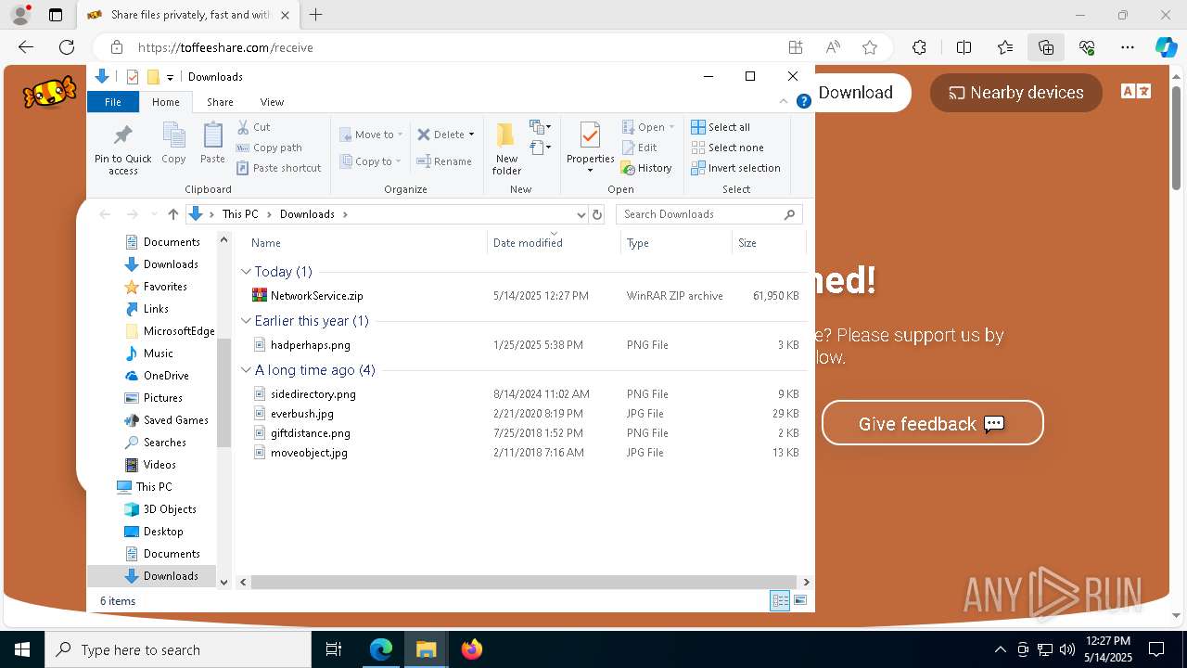1187x668 pixels.
Task: Open the Delete dropdown arrow
Action: click(x=471, y=135)
